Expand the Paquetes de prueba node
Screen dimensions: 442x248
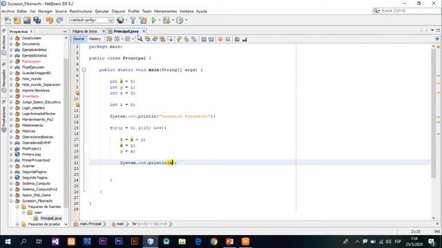17,224
